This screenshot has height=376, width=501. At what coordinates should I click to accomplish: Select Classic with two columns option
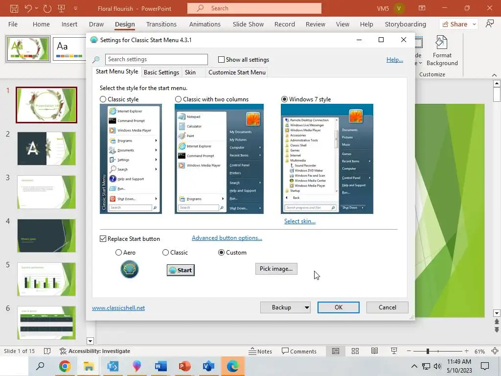[x=178, y=99]
